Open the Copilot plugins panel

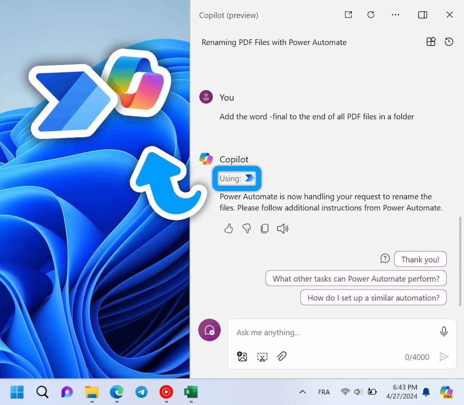430,41
